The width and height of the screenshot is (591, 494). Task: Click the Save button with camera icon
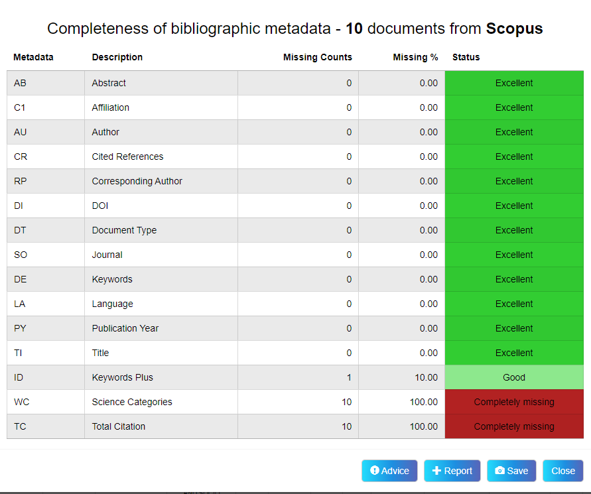[x=511, y=471]
